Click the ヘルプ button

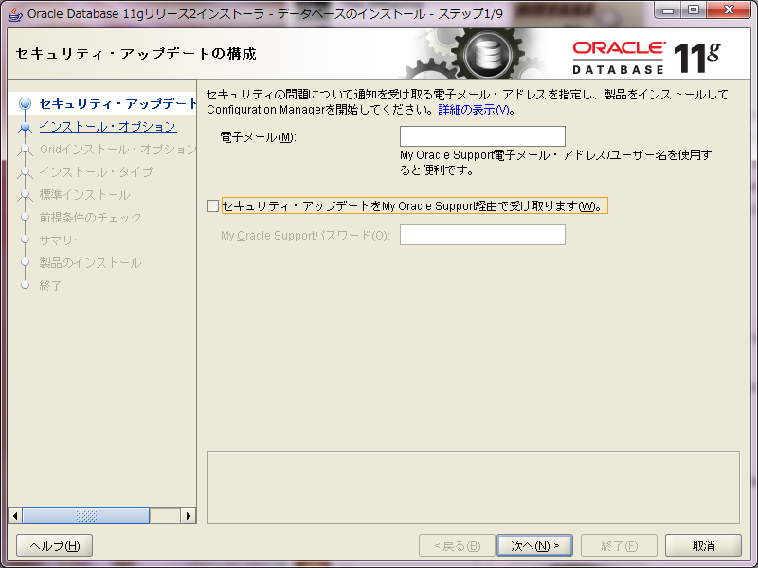54,545
